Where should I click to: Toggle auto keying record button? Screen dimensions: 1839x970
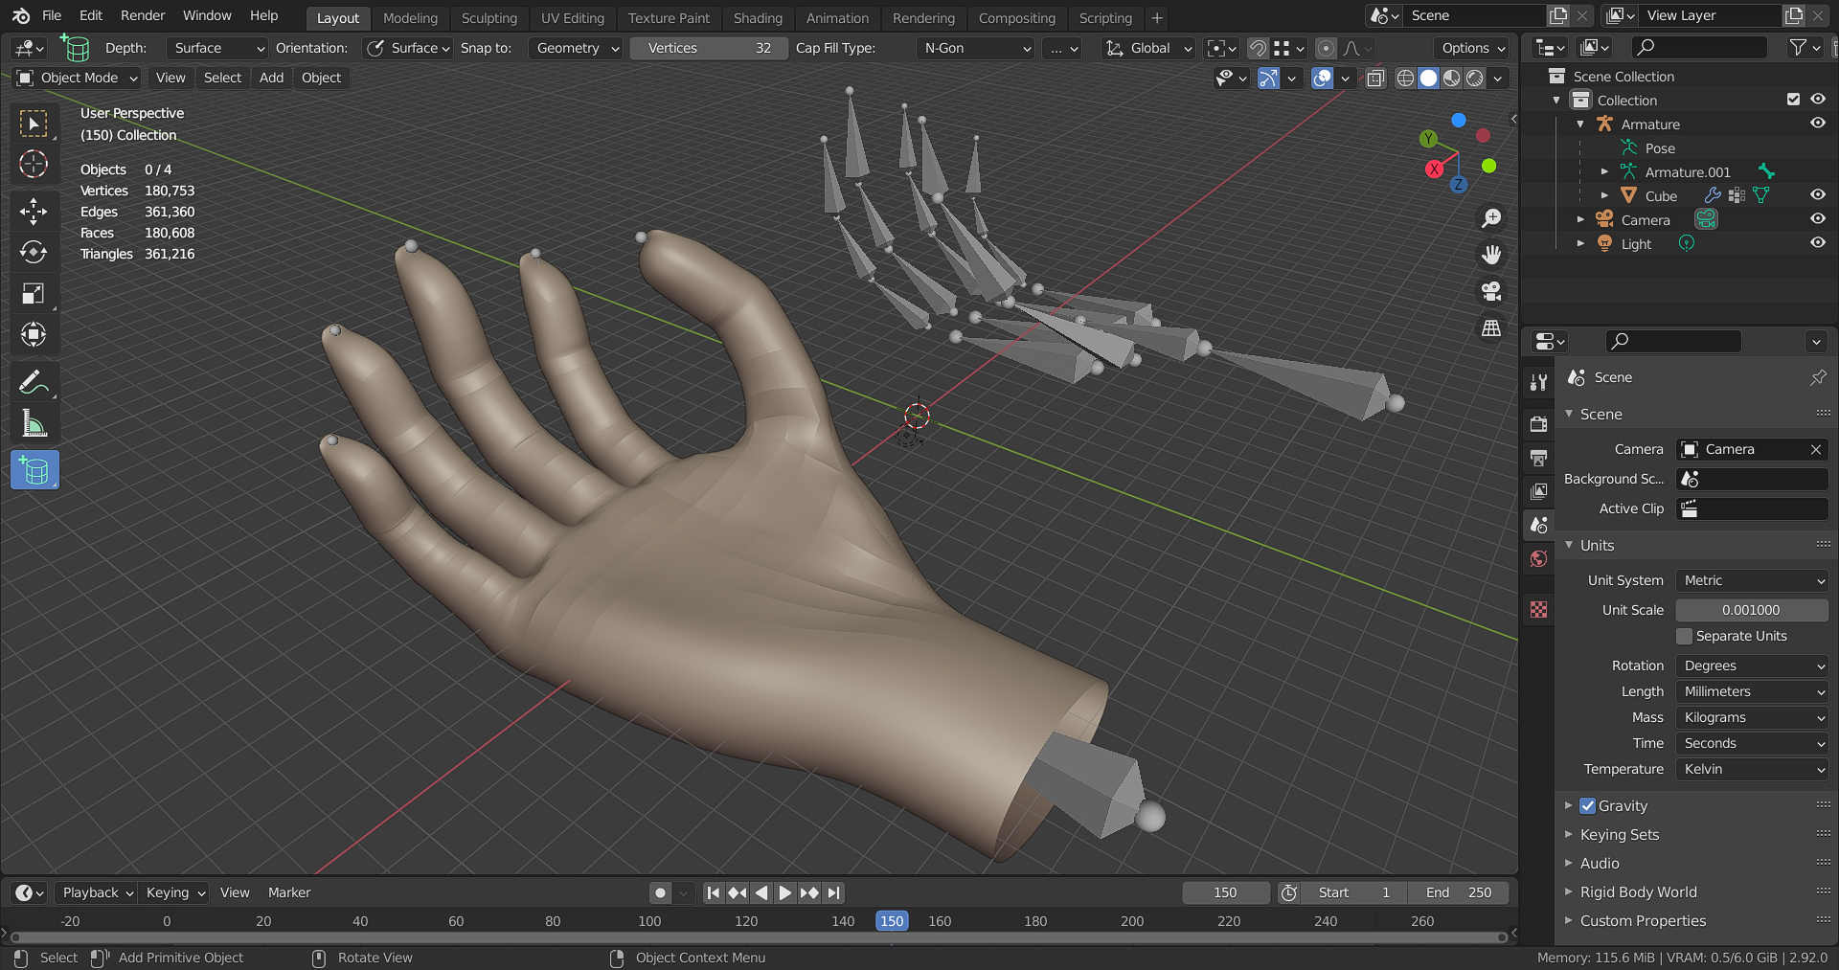(x=660, y=892)
